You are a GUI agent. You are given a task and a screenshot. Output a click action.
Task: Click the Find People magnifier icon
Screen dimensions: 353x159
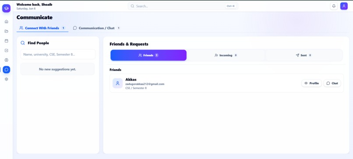(23, 43)
